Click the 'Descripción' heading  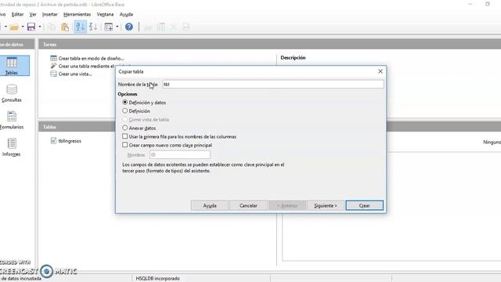pyautogui.click(x=293, y=57)
